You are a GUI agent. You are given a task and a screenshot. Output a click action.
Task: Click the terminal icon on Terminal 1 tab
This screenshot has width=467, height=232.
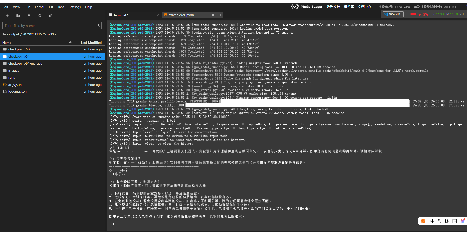pos(111,15)
